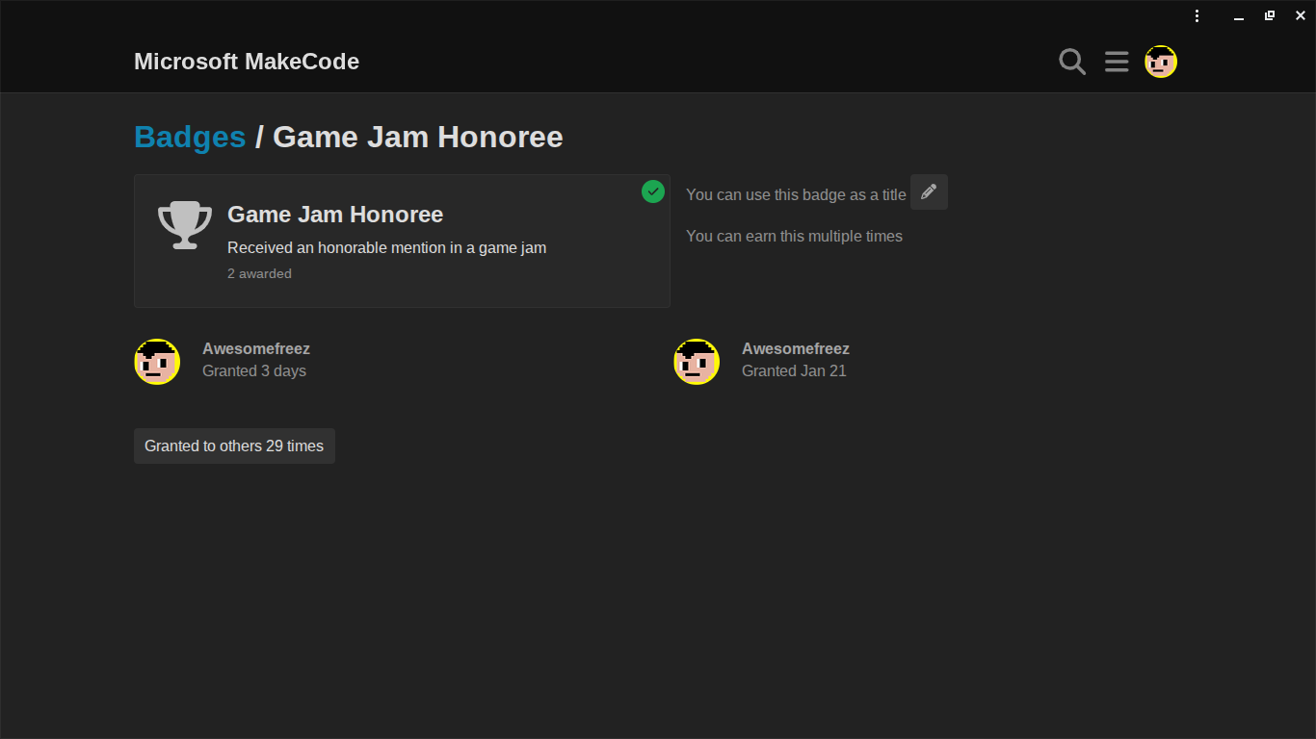Click Awesomefreez name above 'Granted 3 days'

256,348
